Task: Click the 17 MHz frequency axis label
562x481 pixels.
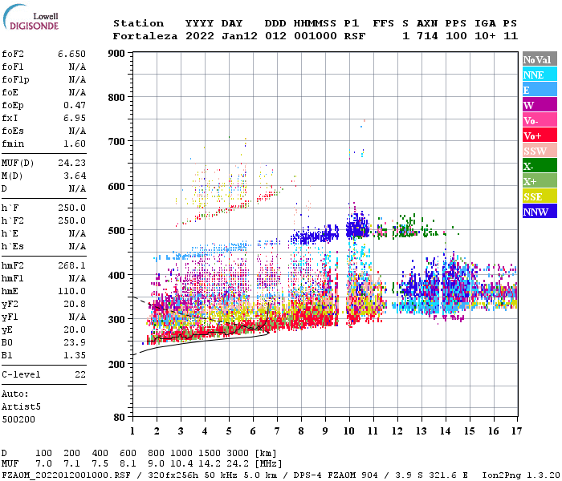Action: click(x=516, y=431)
